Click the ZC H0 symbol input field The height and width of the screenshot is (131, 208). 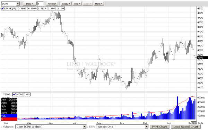9,4
